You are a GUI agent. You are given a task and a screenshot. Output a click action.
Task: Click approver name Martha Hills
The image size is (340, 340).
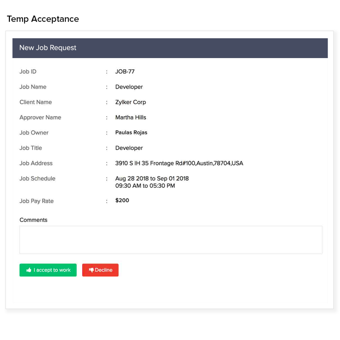(x=131, y=117)
